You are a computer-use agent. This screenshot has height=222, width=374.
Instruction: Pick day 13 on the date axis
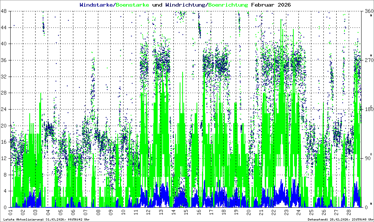click(x=161, y=212)
